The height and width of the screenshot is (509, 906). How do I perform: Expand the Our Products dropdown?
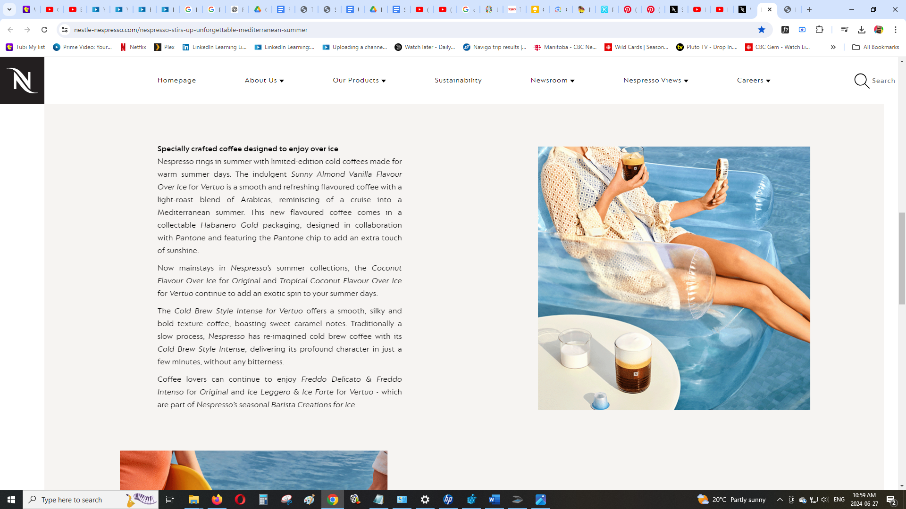[x=359, y=81]
